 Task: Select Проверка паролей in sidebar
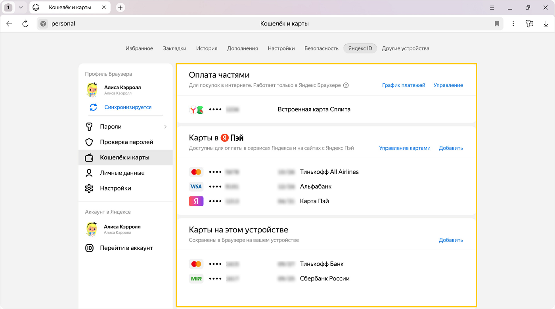pos(126,142)
